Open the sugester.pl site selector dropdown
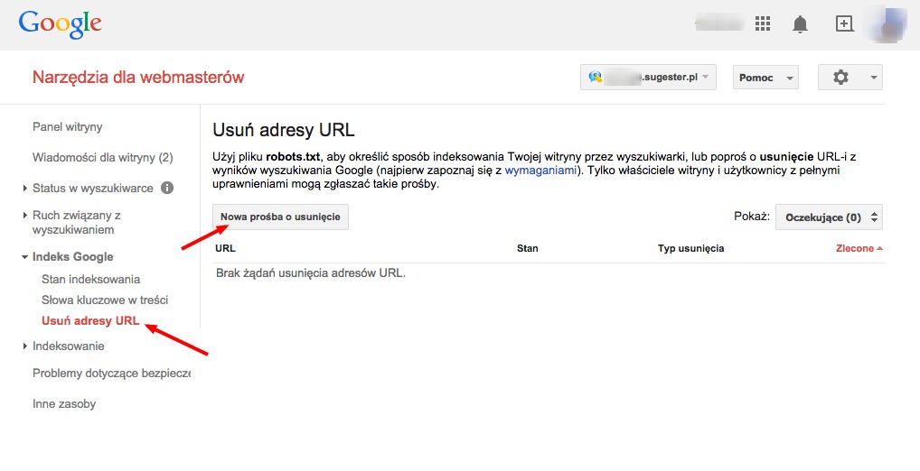 click(648, 78)
